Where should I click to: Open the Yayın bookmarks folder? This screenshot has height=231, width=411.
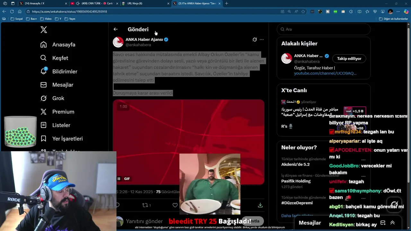click(x=70, y=19)
